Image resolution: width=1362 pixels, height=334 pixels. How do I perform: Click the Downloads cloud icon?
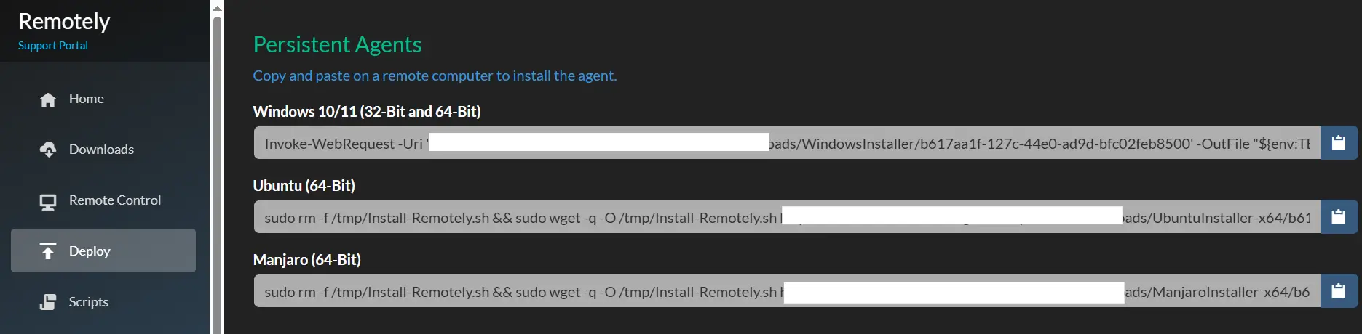pyautogui.click(x=48, y=150)
